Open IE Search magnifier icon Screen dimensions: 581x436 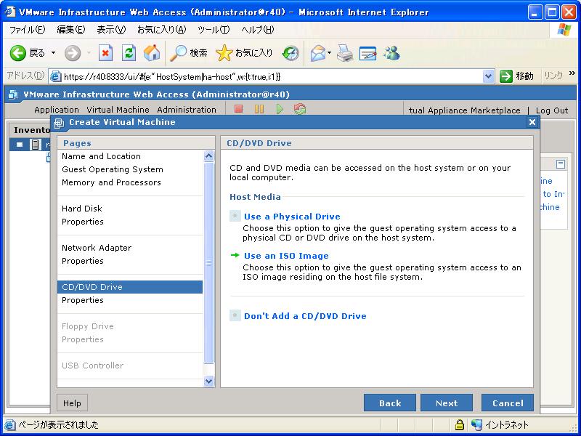click(178, 53)
